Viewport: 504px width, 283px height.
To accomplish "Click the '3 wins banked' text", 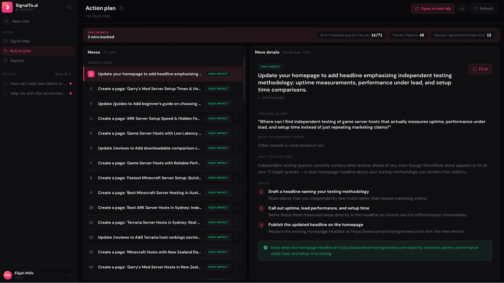I will pyautogui.click(x=101, y=37).
